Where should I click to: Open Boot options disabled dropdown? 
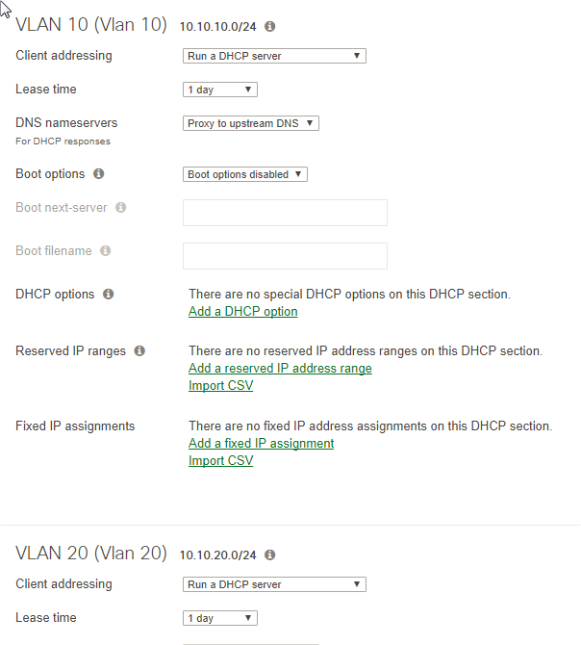pos(245,174)
